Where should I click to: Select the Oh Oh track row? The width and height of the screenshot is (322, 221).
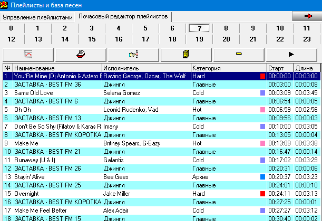tap(162, 110)
